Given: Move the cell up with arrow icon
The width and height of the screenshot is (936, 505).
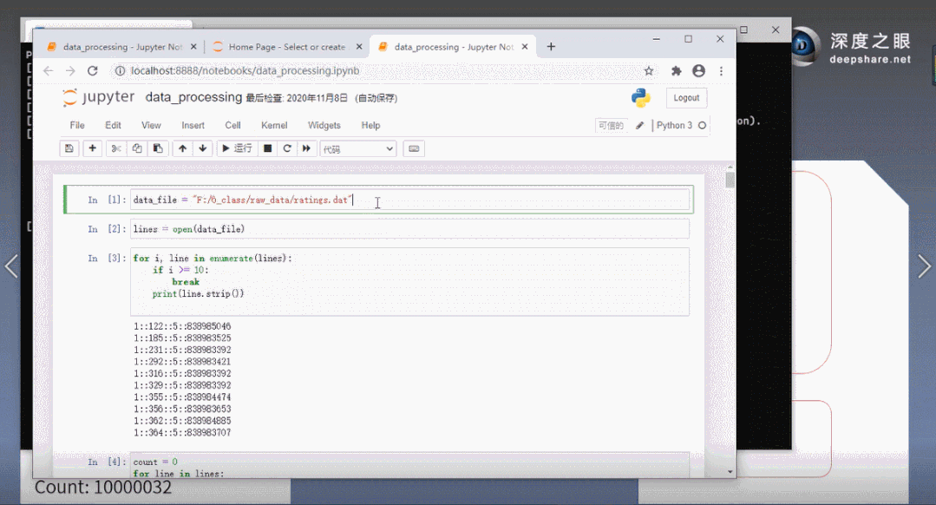Looking at the screenshot, I should (x=182, y=148).
